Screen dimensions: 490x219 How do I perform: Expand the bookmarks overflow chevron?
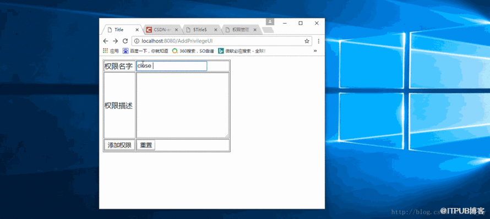pyautogui.click(x=315, y=51)
